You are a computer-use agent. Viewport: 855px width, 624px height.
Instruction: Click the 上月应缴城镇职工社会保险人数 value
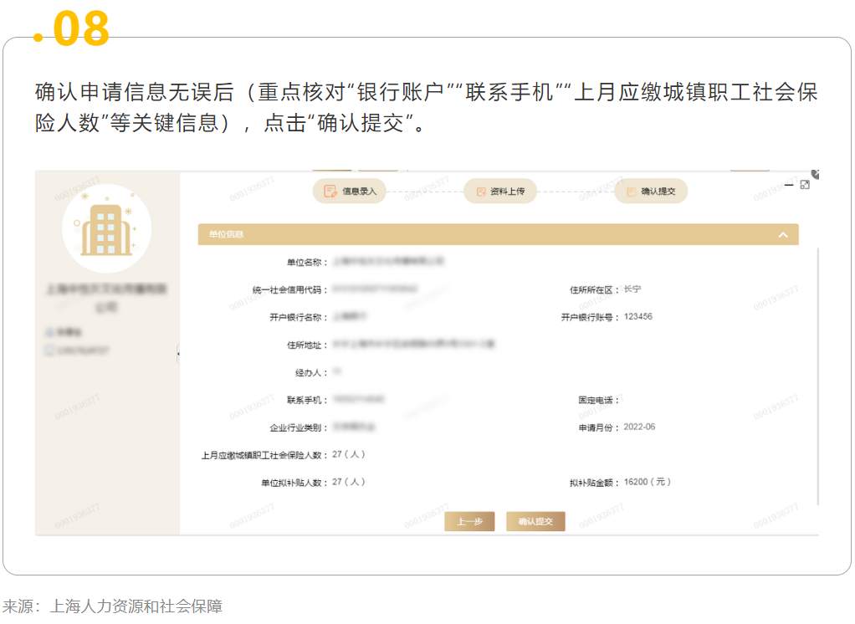(x=349, y=455)
